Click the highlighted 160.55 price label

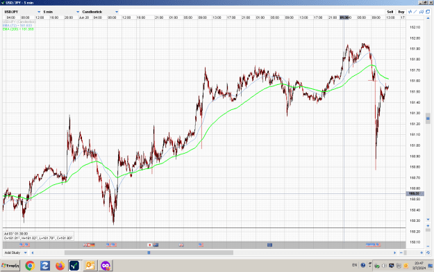click(415, 193)
